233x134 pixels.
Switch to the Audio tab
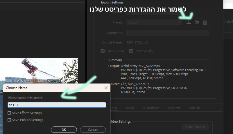point(130,108)
